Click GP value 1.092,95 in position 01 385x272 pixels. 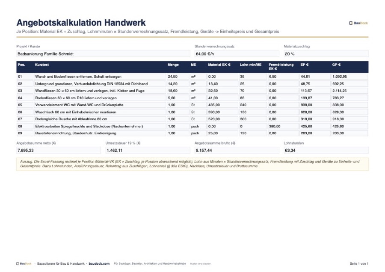[349, 77]
